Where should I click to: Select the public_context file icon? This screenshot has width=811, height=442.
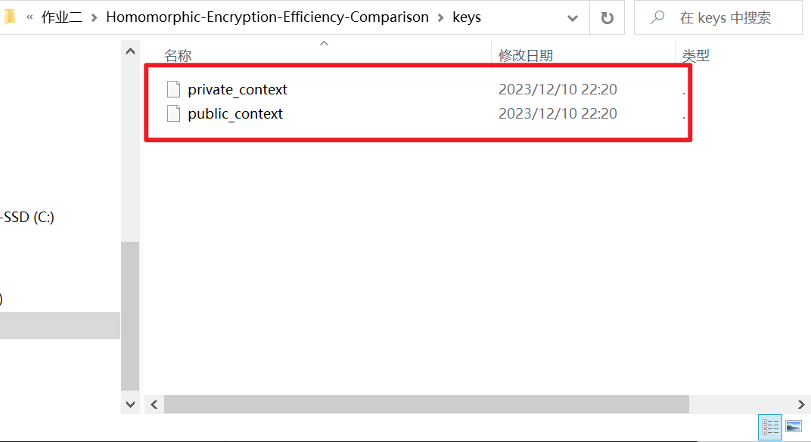point(174,113)
